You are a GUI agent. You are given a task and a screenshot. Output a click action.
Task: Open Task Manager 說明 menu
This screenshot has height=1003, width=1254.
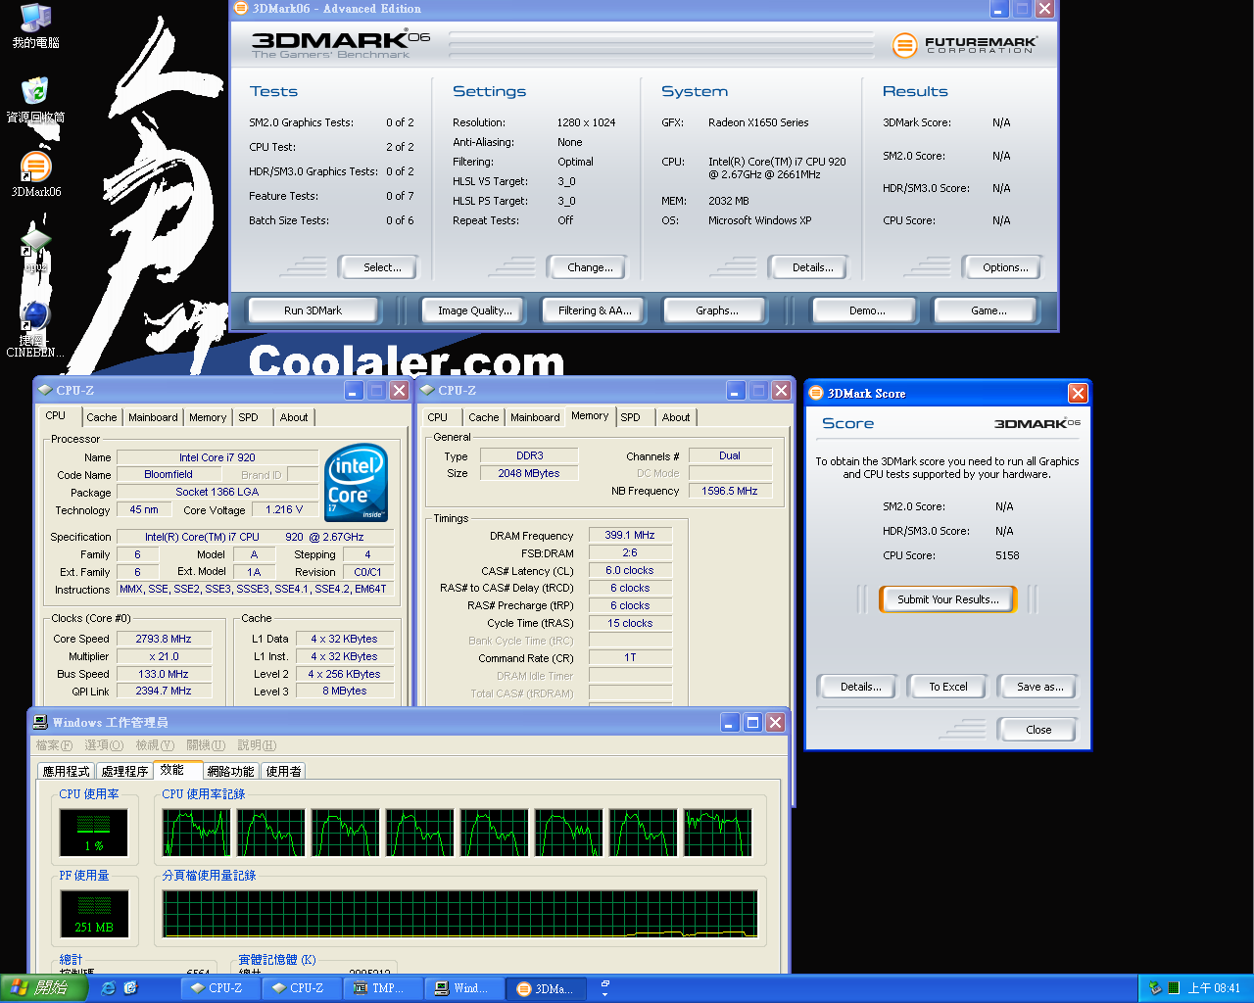tap(257, 745)
